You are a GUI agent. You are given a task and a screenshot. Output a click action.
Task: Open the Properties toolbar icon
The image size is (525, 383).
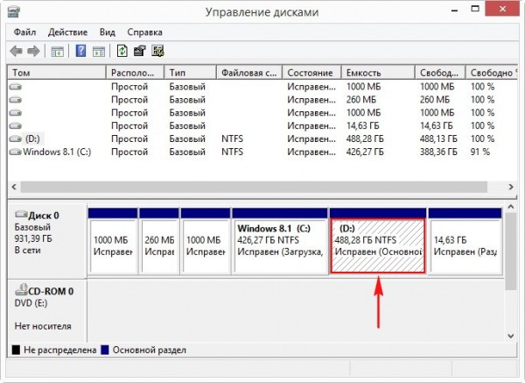(x=140, y=51)
